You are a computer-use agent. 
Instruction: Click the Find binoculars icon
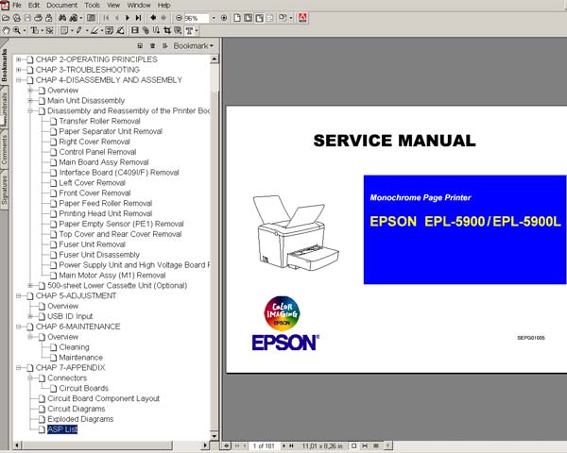(x=62, y=18)
